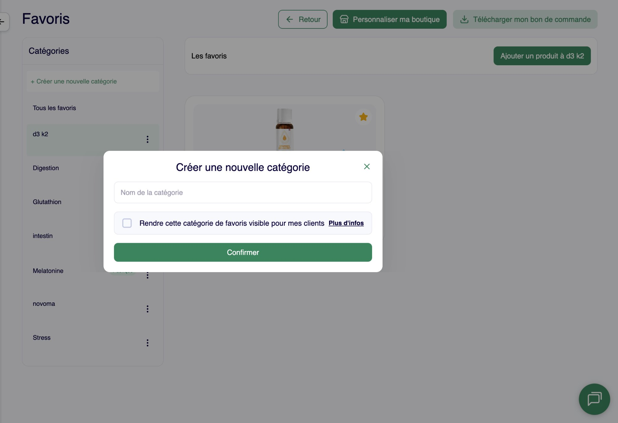Click "Ajouter un produit à d3 k2"
The width and height of the screenshot is (618, 423).
(542, 56)
